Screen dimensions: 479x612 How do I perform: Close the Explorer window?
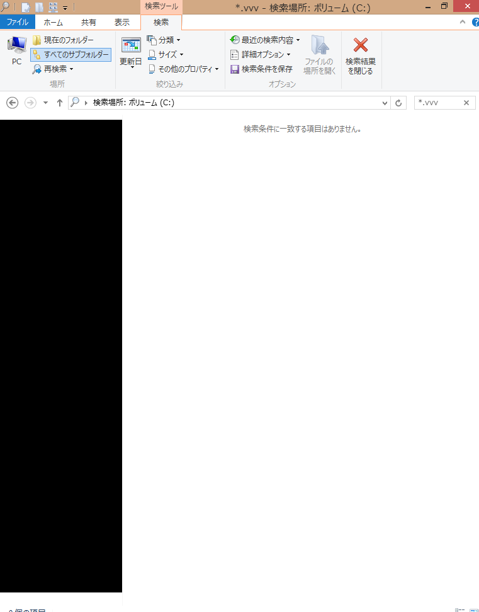[467, 6]
